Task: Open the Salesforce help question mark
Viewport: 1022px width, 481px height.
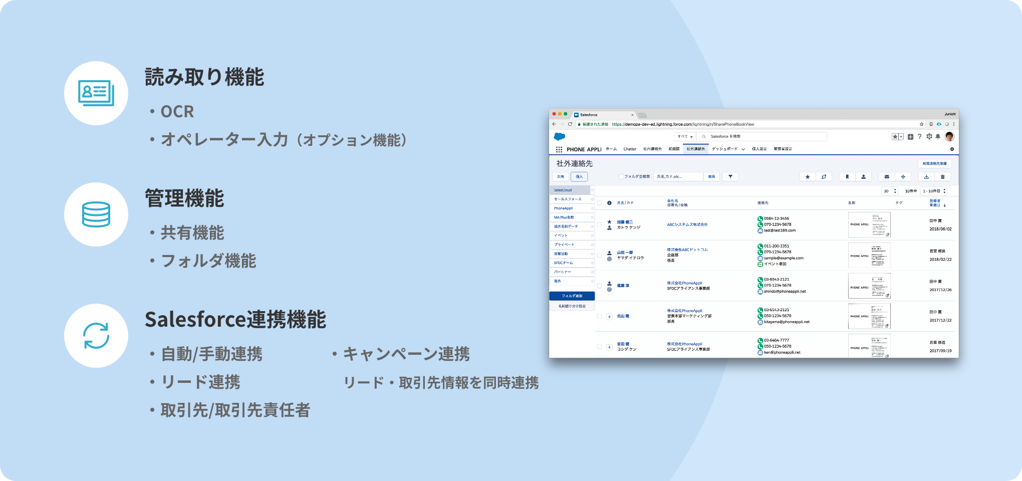Action: click(919, 137)
